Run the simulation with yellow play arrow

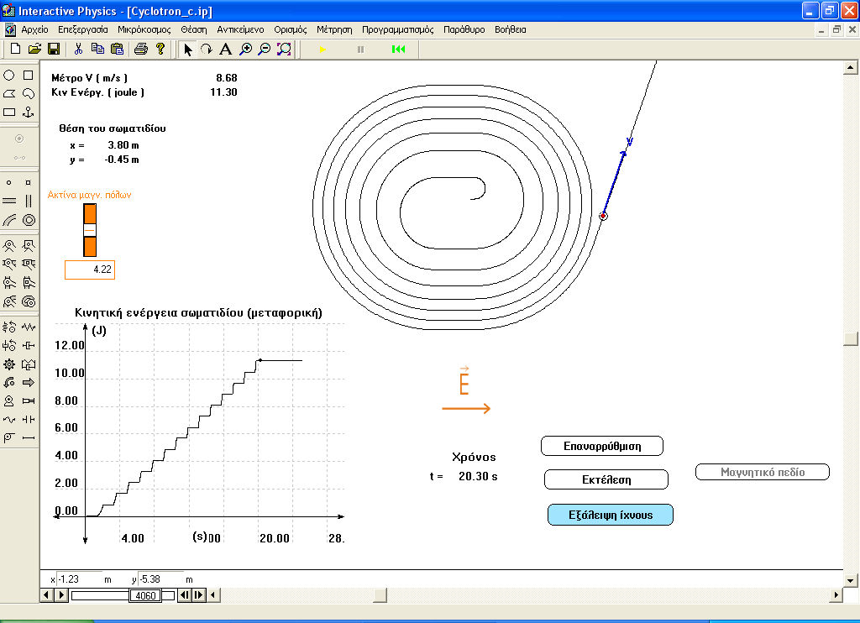(322, 50)
